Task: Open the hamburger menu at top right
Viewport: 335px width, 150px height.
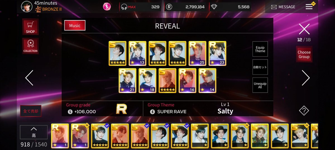Action: tap(309, 7)
